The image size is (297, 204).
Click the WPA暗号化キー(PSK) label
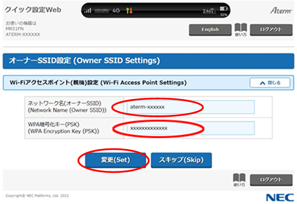coord(53,125)
